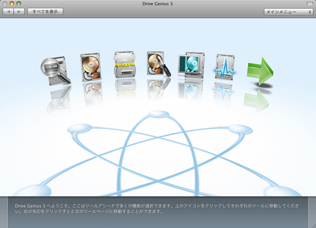Open the drive scan monitor tool
Screen dimensions: 316x228
point(191,65)
